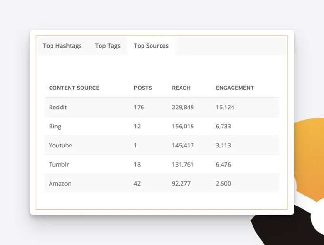The width and height of the screenshot is (324, 245).
Task: Click Reddit engagement value 15,124
Action: [225, 107]
